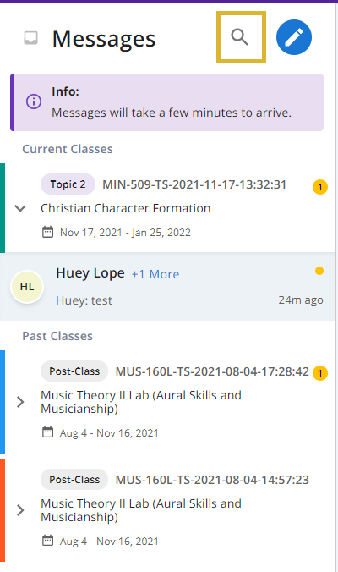Compose a new message with pencil button
338x572 pixels.
294,37
